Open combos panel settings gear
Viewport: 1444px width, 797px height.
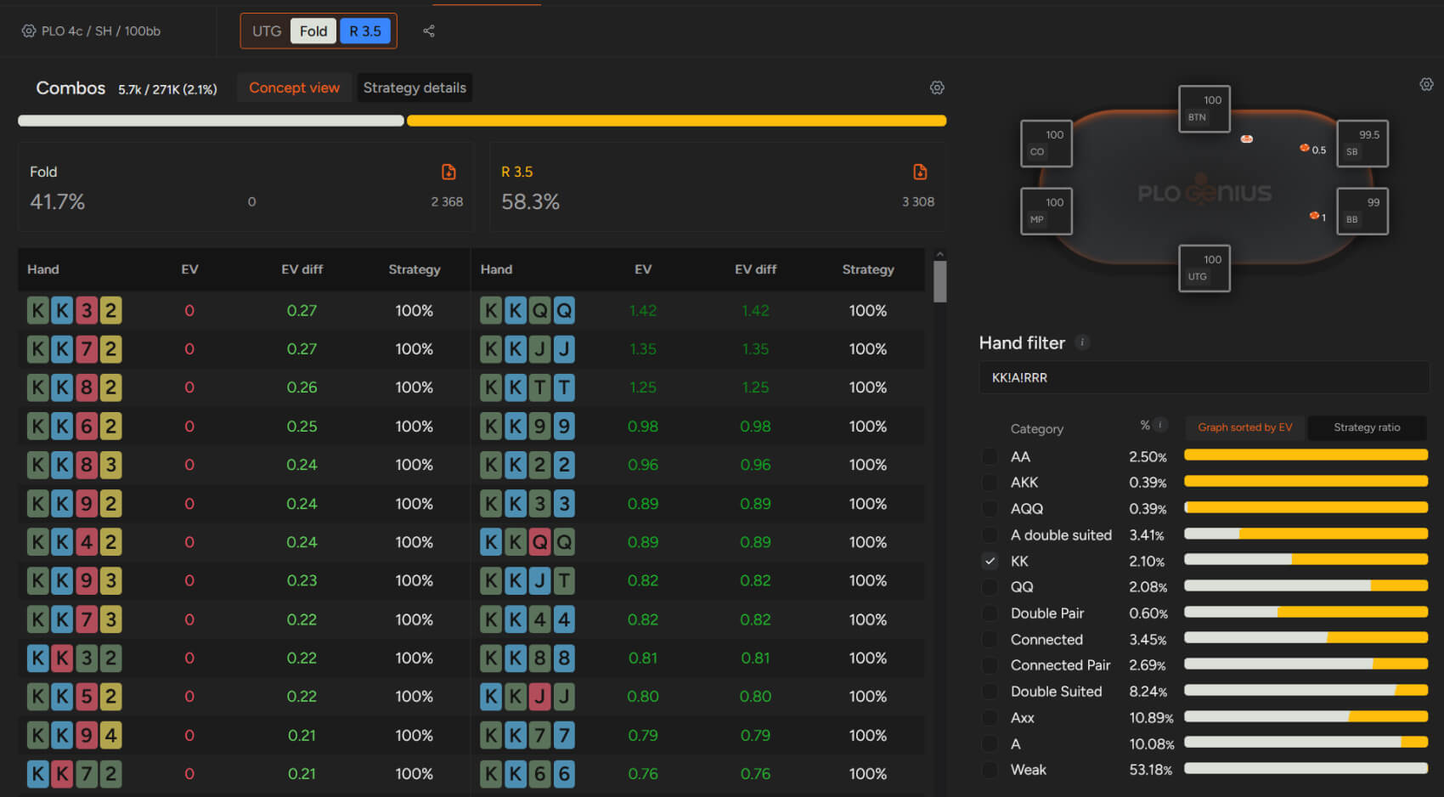pyautogui.click(x=937, y=88)
